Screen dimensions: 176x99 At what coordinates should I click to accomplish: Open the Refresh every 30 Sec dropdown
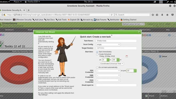click(133, 24)
